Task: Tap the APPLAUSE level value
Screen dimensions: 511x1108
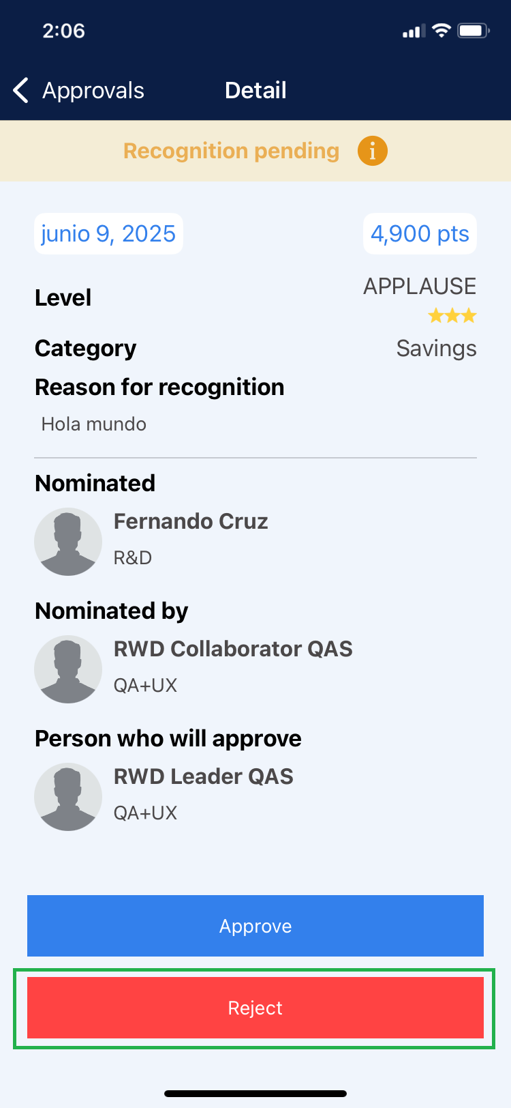Action: (420, 286)
